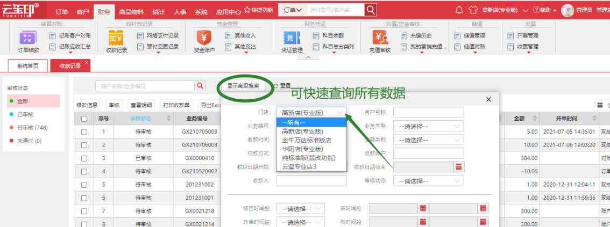This screenshot has height=227, width=610.
Task: Open the 收款记录 receipt records icon
Action: (x=116, y=39)
